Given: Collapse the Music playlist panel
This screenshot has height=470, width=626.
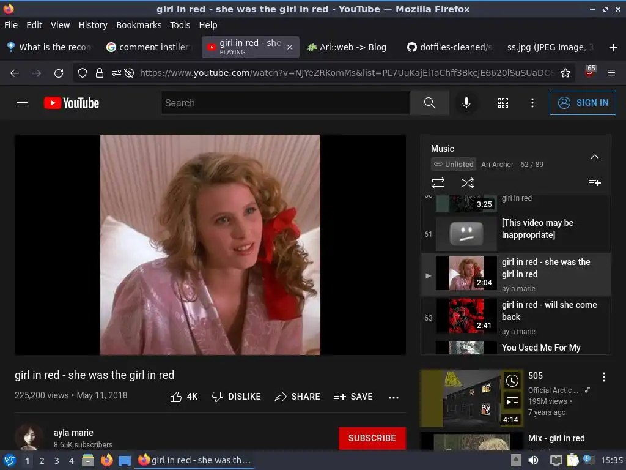Looking at the screenshot, I should 594,157.
